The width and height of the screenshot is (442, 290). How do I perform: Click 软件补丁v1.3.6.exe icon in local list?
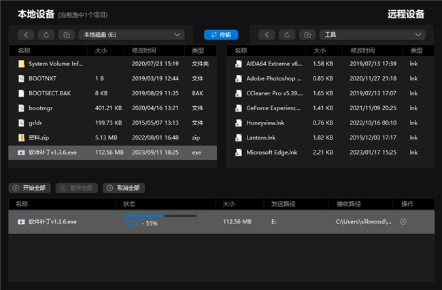pos(21,152)
